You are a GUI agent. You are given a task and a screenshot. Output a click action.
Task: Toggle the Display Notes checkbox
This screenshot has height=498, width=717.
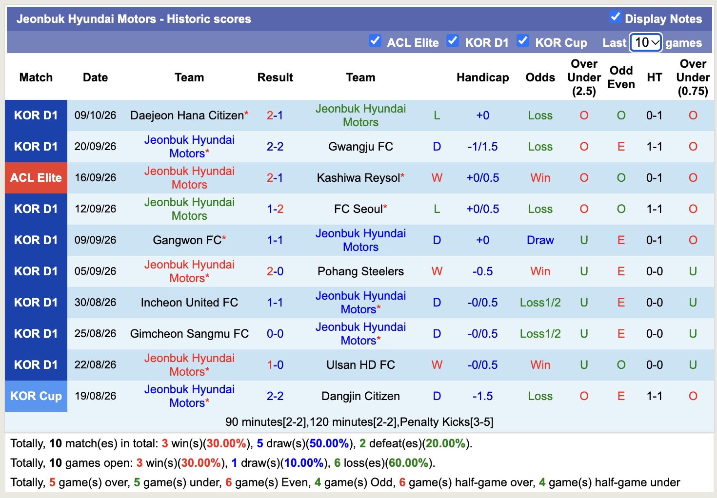click(615, 17)
